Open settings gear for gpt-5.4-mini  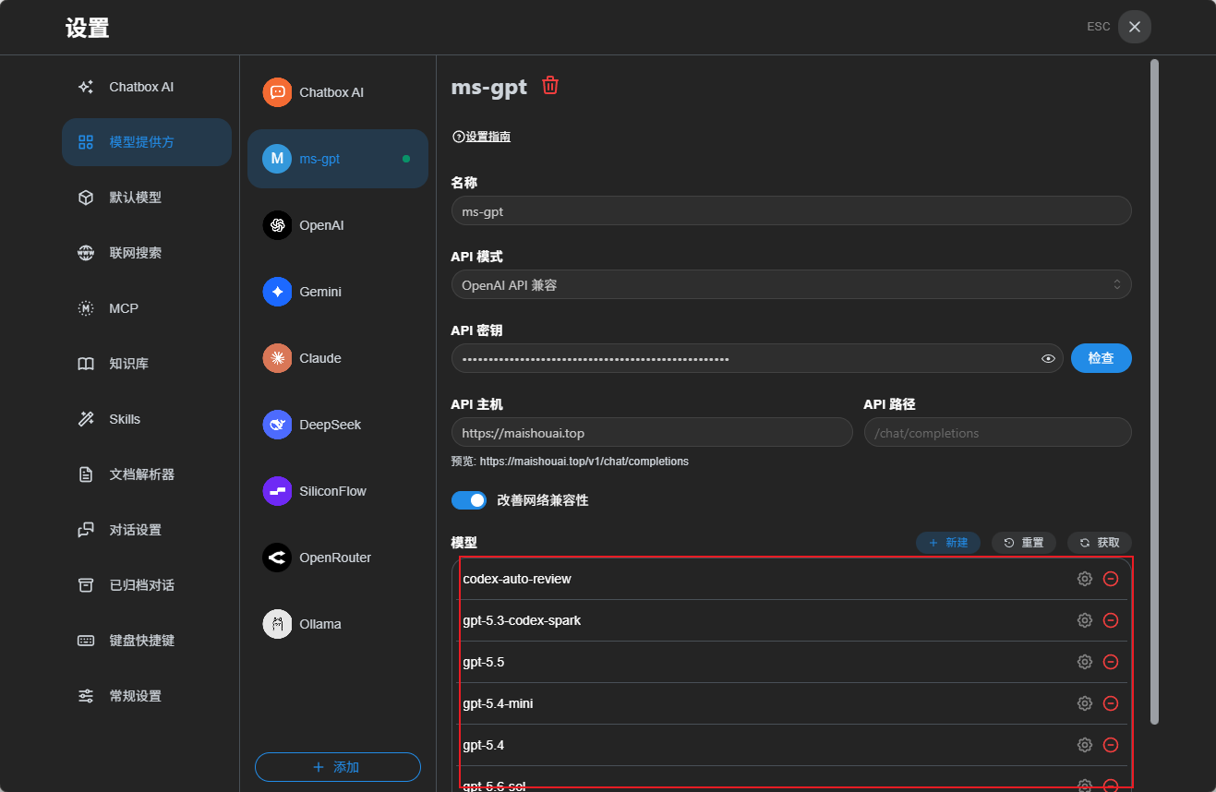click(x=1085, y=703)
